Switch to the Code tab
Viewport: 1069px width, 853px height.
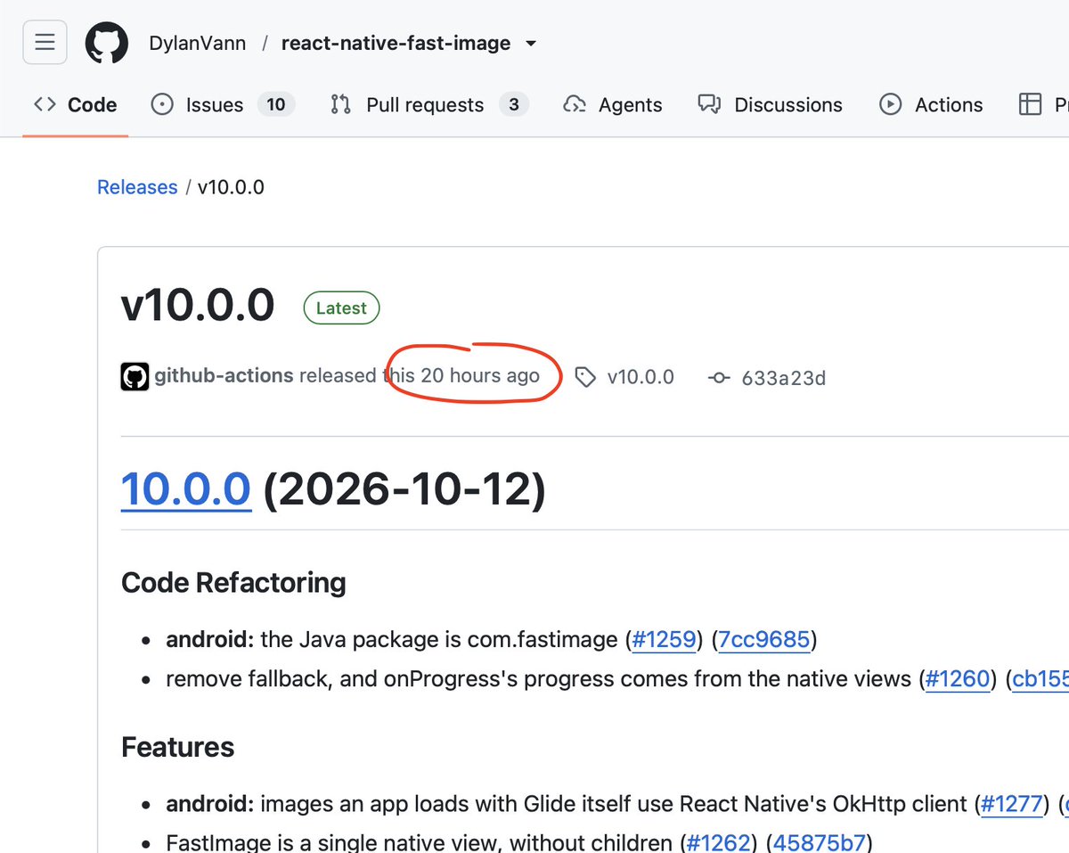click(x=76, y=105)
